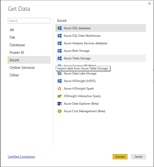Switch to the All category

click(x=29, y=30)
